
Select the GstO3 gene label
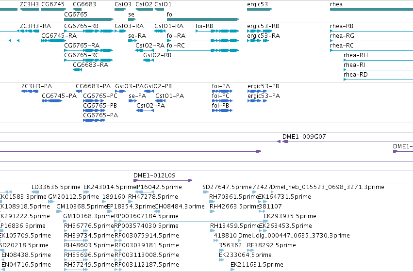tap(123, 4)
